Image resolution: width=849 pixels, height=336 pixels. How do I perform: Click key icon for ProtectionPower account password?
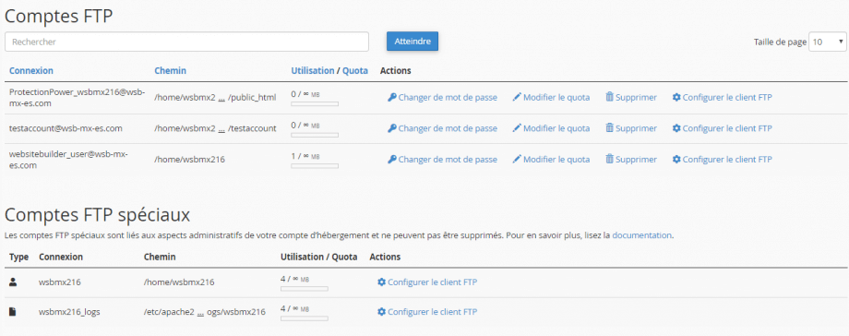tap(392, 98)
